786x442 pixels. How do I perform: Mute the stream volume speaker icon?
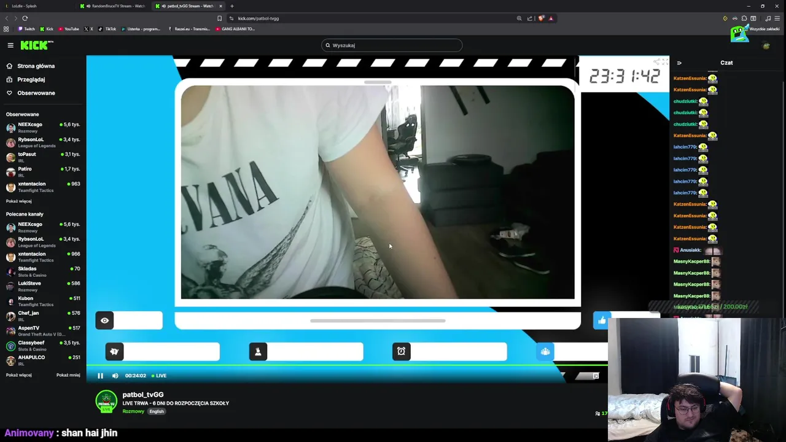(115, 376)
